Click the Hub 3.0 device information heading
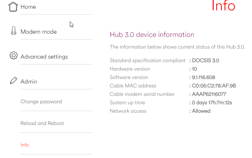This screenshot has height=158, width=252. coord(152,35)
